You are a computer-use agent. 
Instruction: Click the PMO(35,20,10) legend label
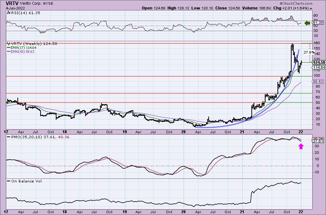tap(40, 137)
